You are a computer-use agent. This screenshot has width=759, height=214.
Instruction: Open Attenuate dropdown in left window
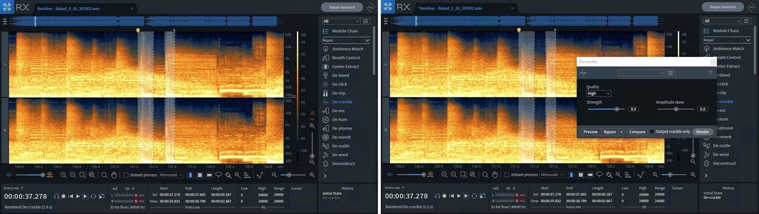(171, 175)
